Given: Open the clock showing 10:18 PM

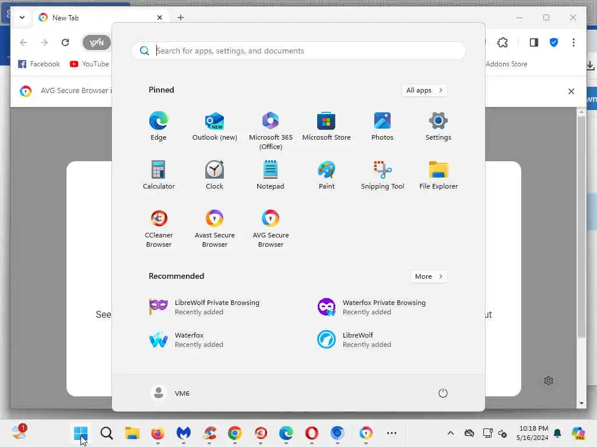Looking at the screenshot, I should click(x=533, y=433).
